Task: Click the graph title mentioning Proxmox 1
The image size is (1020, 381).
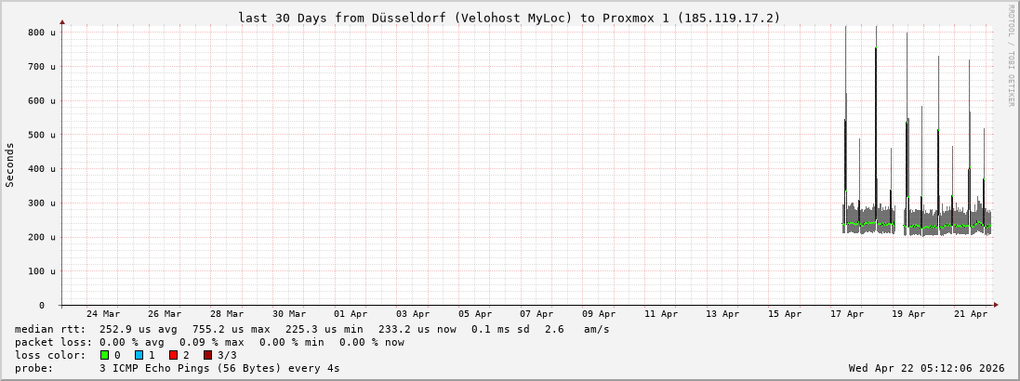Action: click(x=509, y=18)
